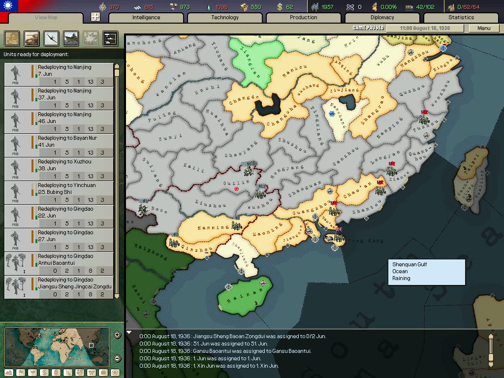Switch to weather map mode
The height and width of the screenshot is (378, 504).
[x=32, y=373]
